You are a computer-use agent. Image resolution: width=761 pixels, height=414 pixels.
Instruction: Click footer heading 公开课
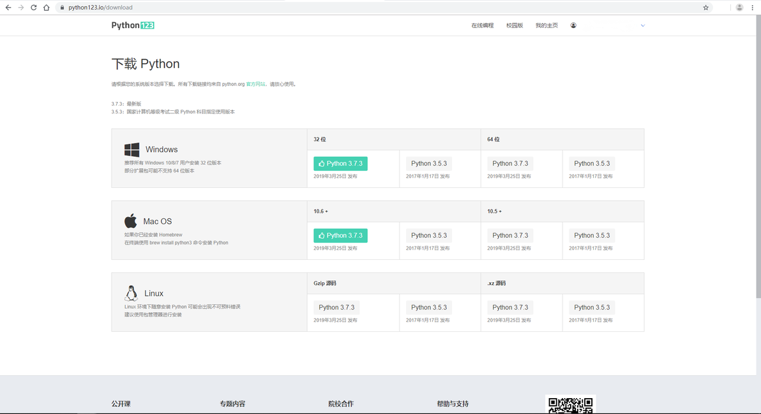pyautogui.click(x=121, y=404)
